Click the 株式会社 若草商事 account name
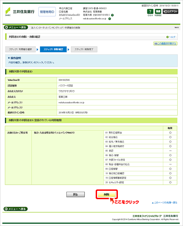 coord(92,12)
